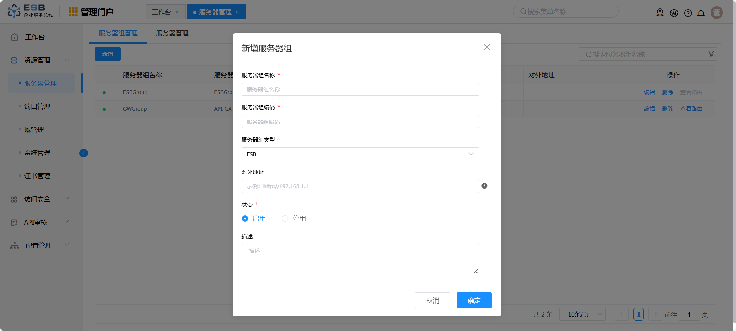Switch to the 工作台 top tab
Viewport: 736px width, 331px height.
coord(161,12)
